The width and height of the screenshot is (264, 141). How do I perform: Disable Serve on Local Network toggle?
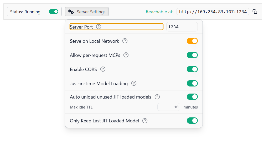(192, 41)
